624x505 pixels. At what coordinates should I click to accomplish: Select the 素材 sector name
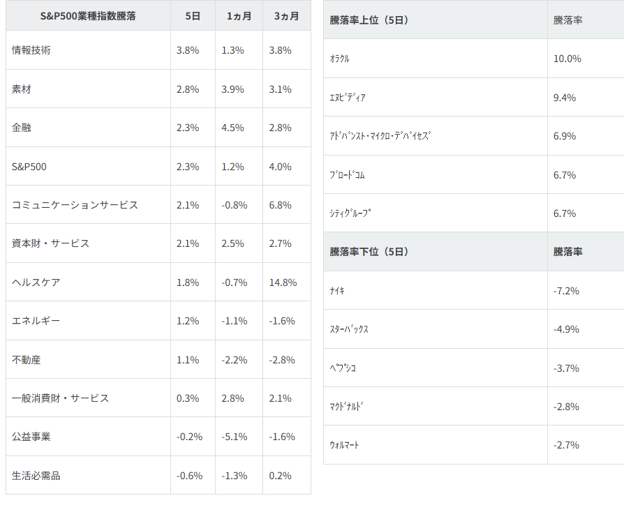[x=22, y=89]
